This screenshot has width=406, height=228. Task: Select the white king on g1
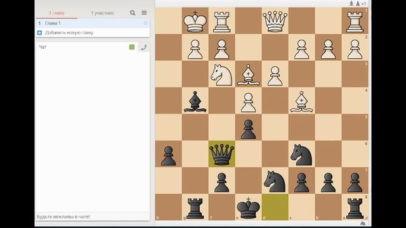pos(195,21)
